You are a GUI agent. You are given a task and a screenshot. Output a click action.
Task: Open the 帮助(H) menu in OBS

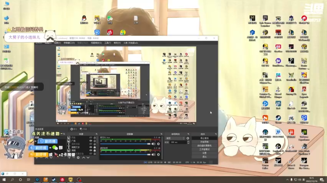(x=117, y=43)
